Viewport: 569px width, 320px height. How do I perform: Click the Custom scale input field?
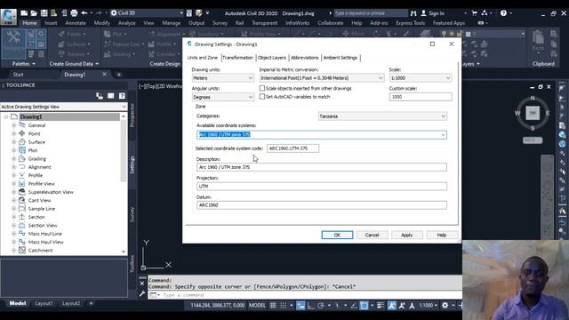tap(421, 97)
